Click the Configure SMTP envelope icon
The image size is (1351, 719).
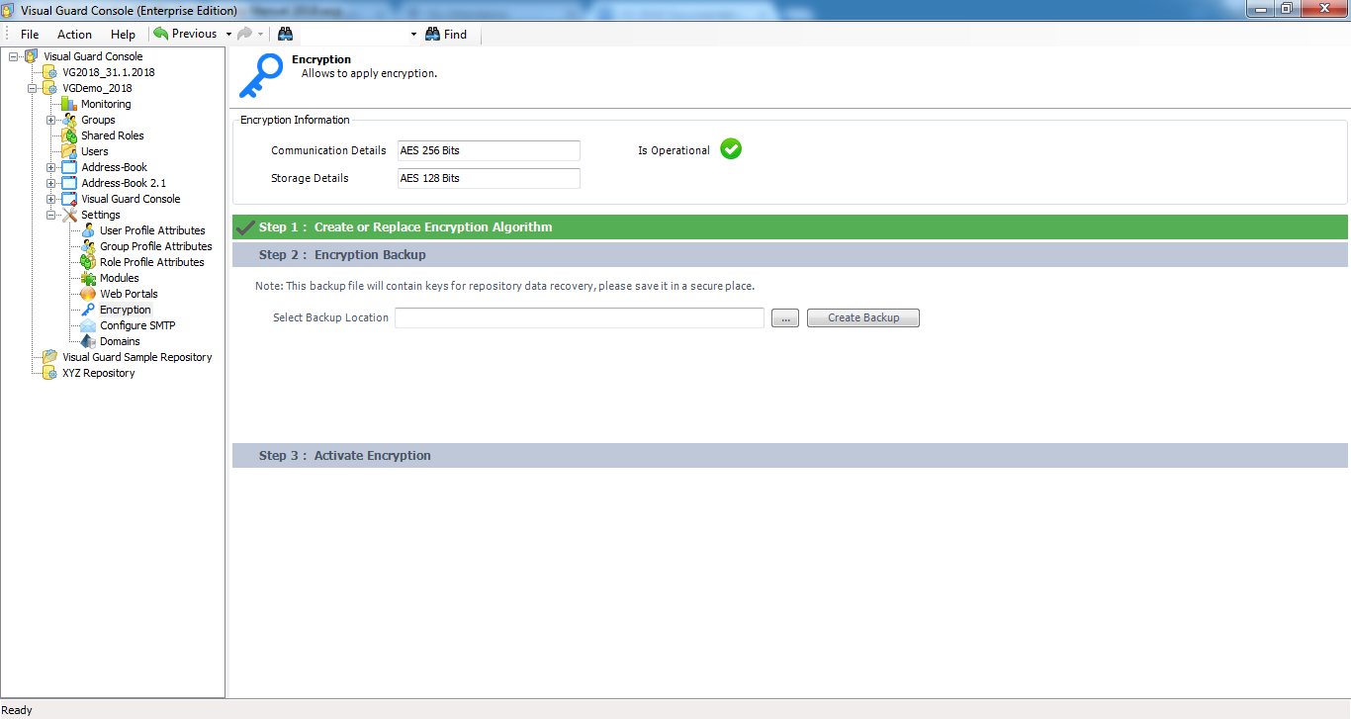click(x=88, y=325)
